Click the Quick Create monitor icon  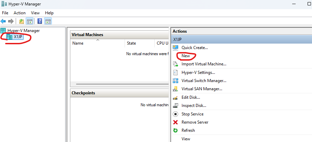[x=175, y=48]
